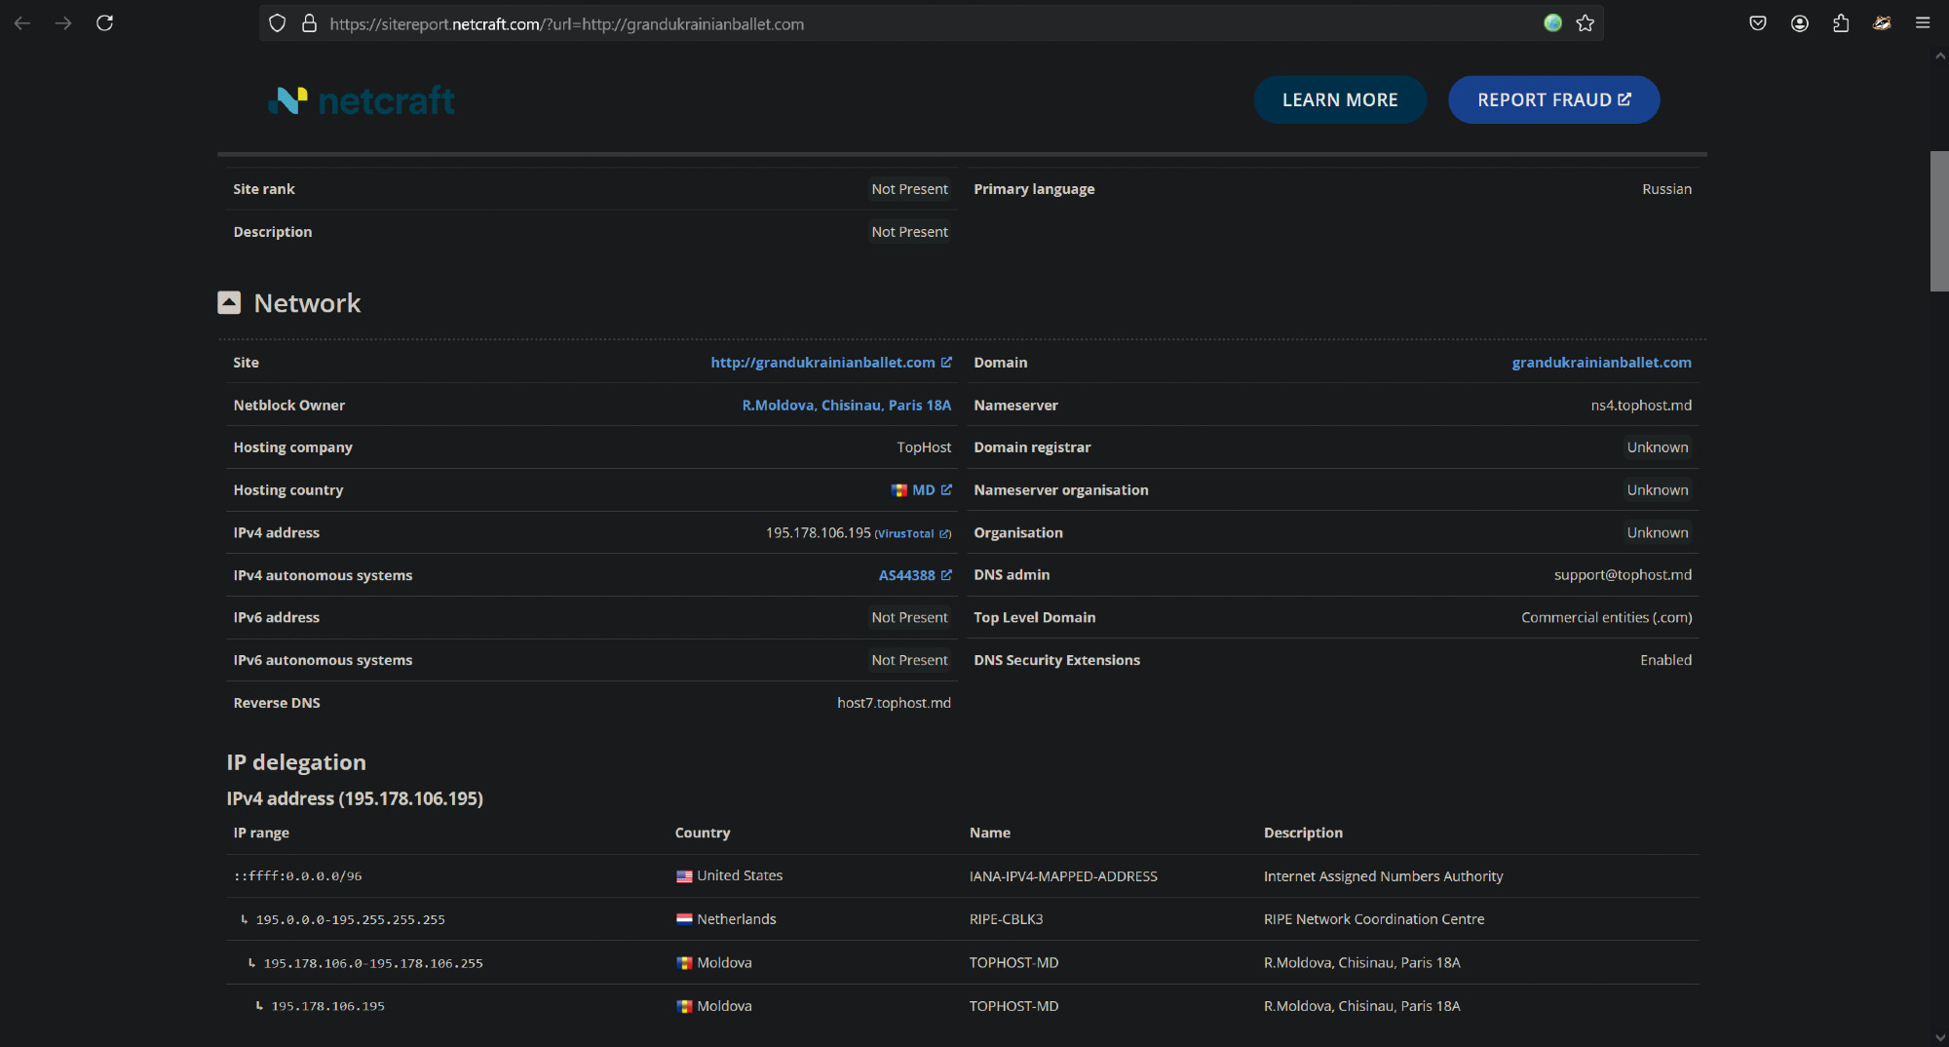
Task: Select the support@tophost.md DNS admin value
Action: [x=1623, y=575]
